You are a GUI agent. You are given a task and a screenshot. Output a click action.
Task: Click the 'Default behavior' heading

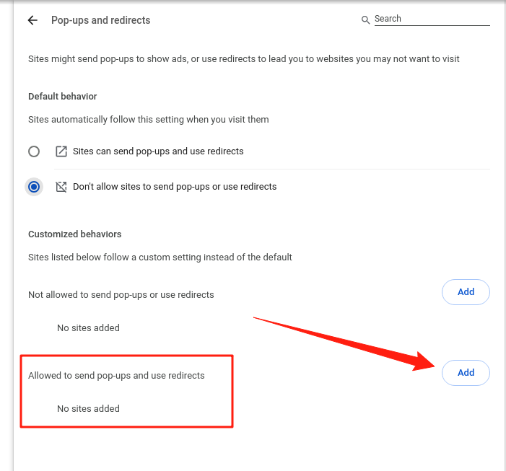pyautogui.click(x=63, y=97)
